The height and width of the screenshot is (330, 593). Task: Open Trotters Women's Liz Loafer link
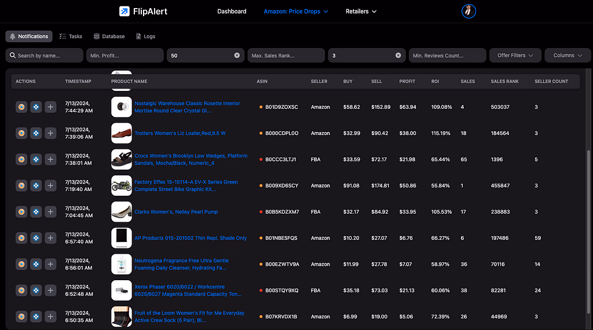coord(180,133)
